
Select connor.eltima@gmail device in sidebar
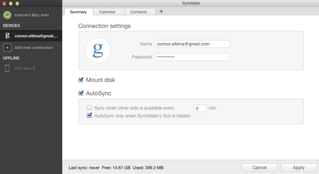[31, 36]
